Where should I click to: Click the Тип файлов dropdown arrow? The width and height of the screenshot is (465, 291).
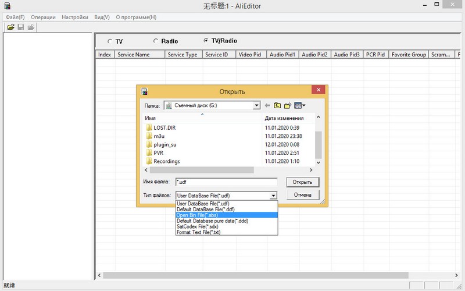273,196
